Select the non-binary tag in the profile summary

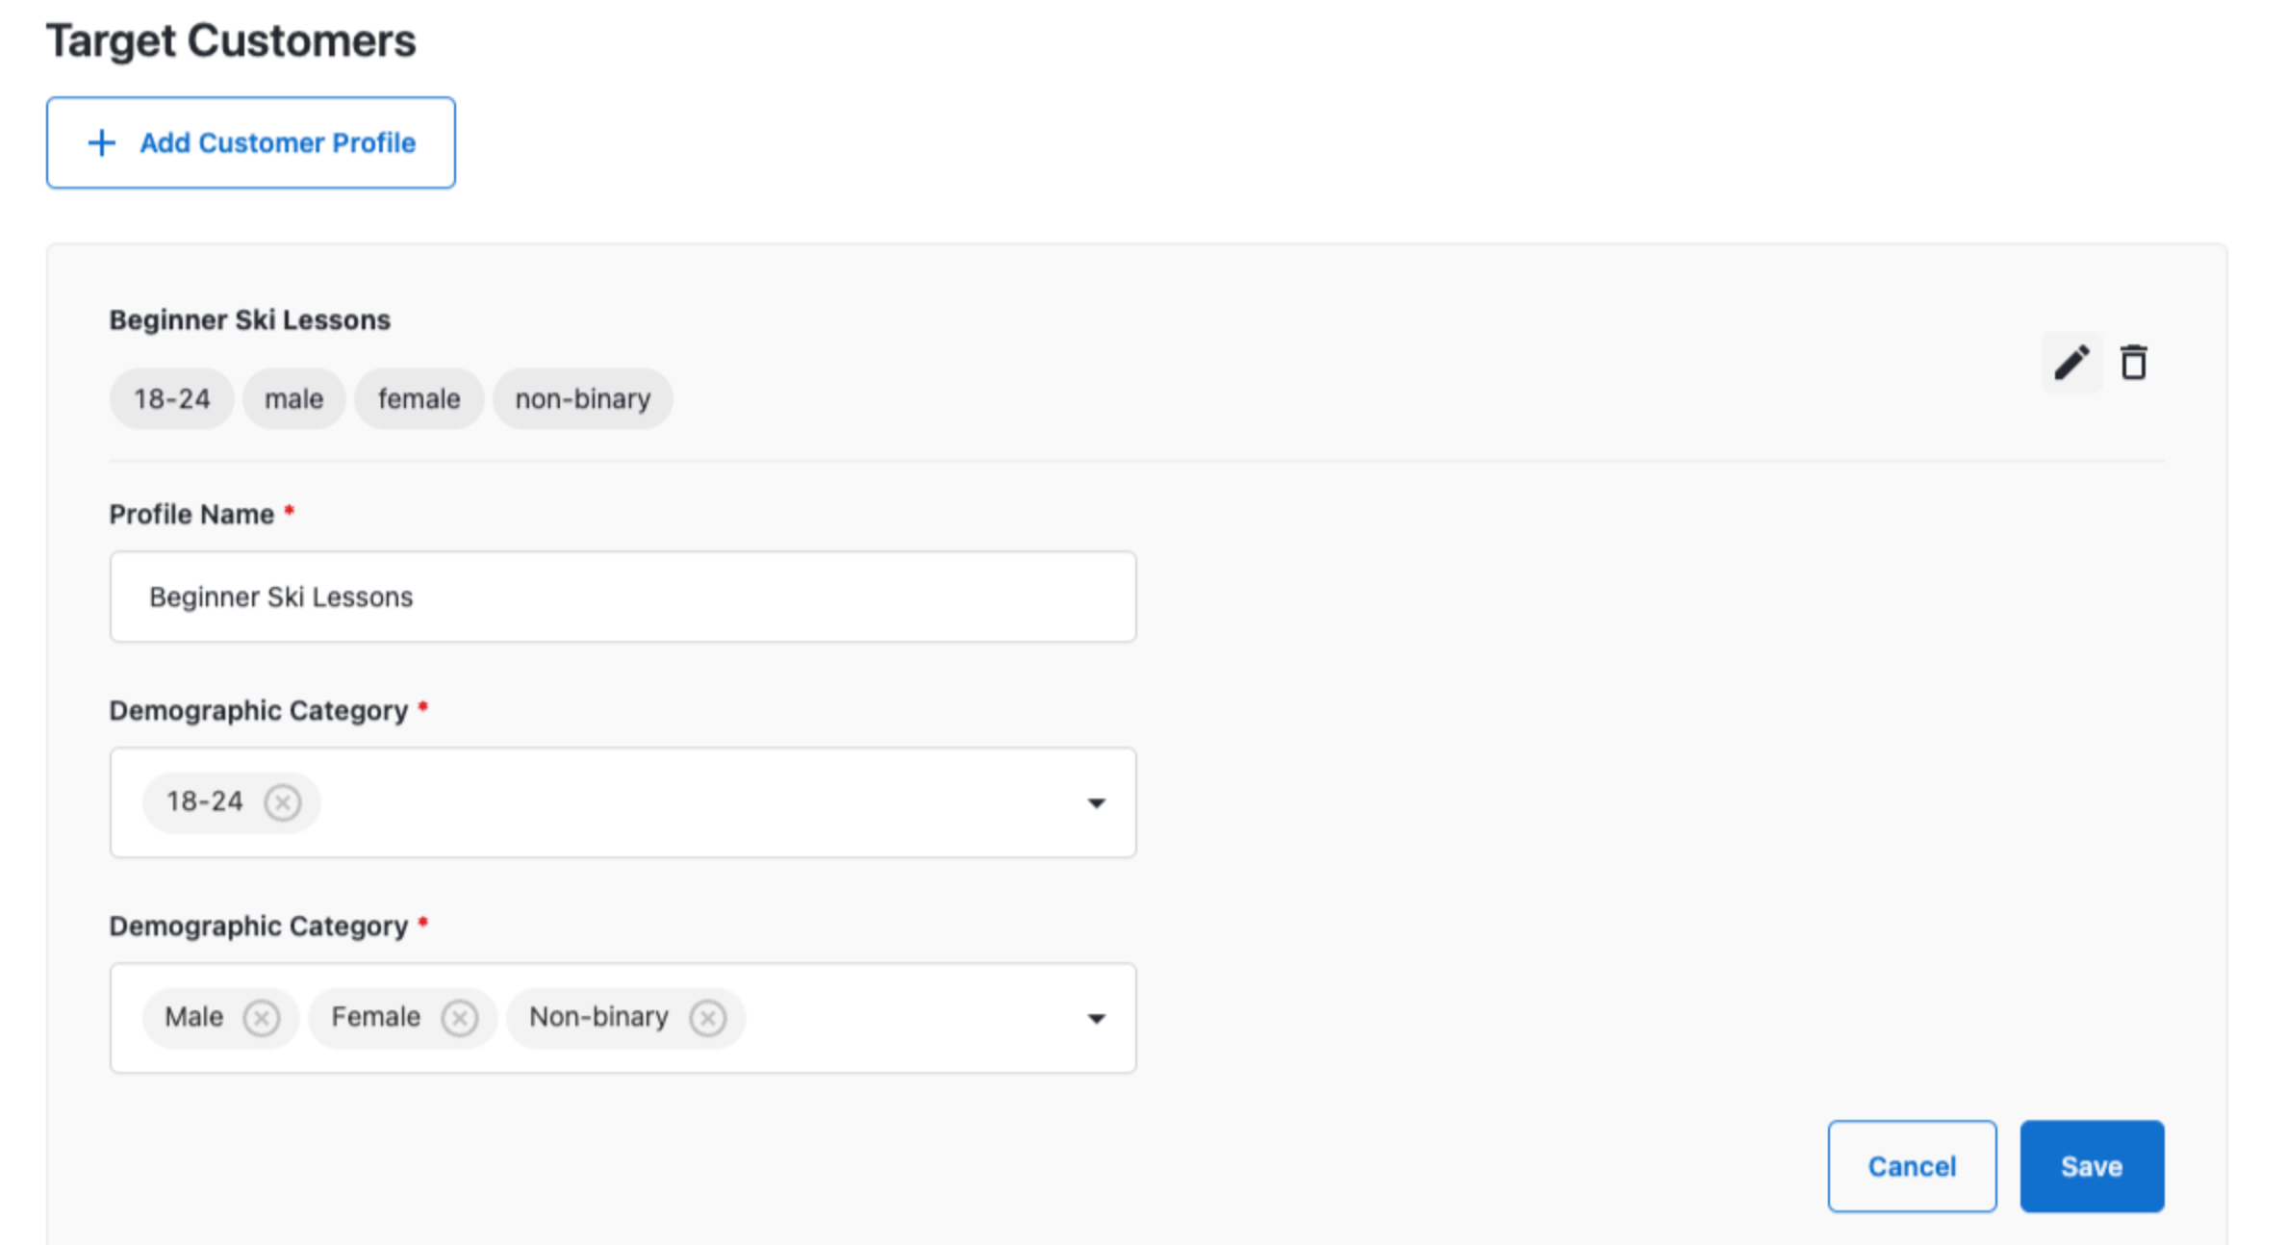pos(582,397)
